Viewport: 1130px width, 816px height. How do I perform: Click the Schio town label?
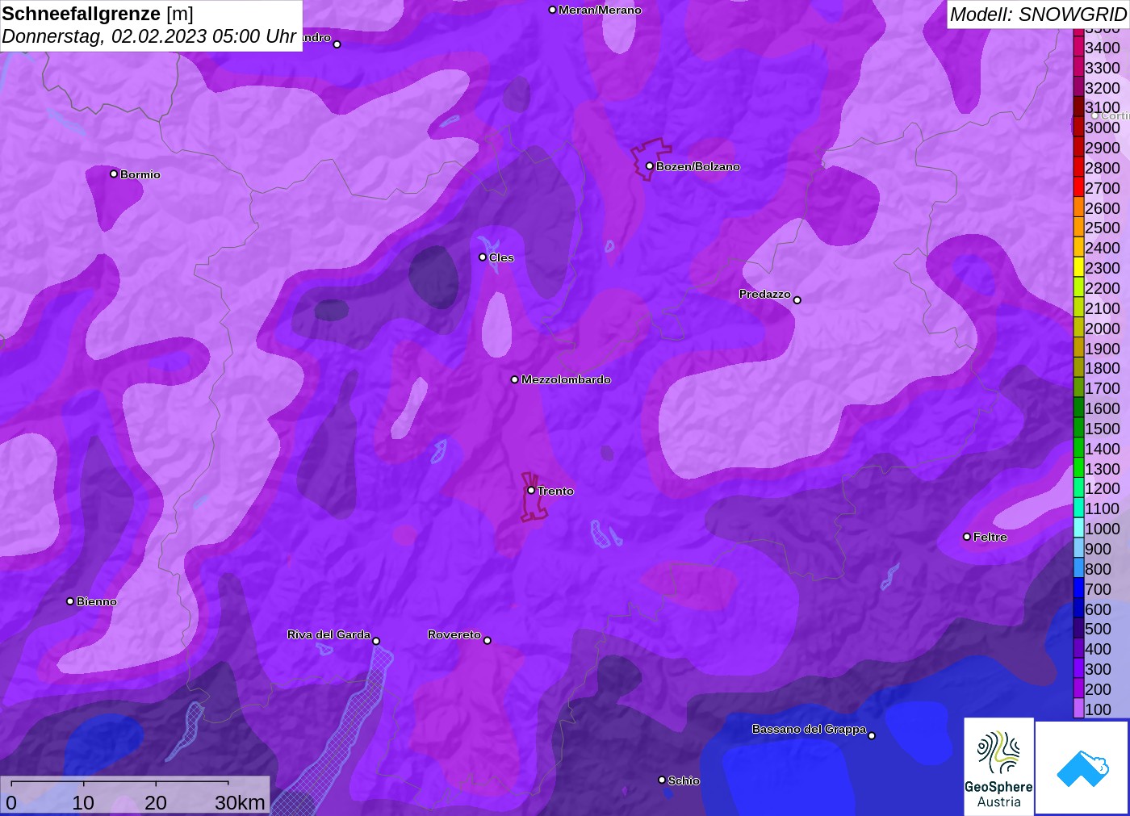(684, 780)
